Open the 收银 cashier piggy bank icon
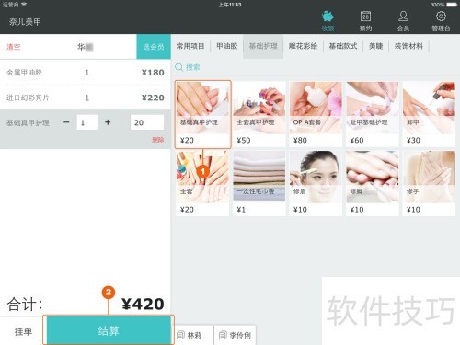Screen dimensions: 460x345 click(x=328, y=17)
